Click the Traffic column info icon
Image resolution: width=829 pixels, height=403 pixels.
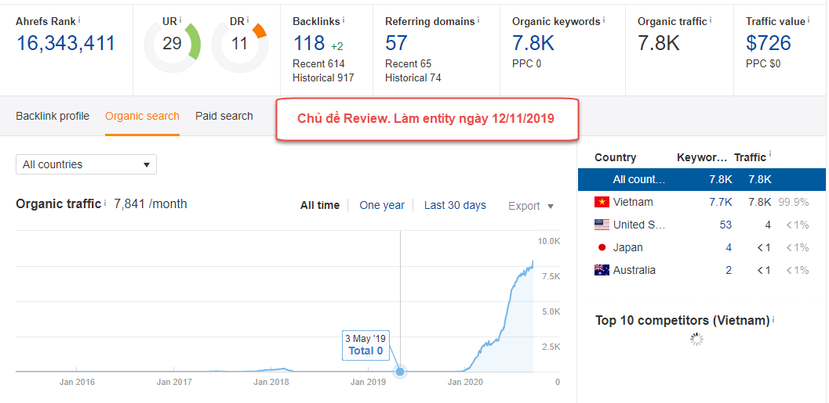pyautogui.click(x=770, y=155)
